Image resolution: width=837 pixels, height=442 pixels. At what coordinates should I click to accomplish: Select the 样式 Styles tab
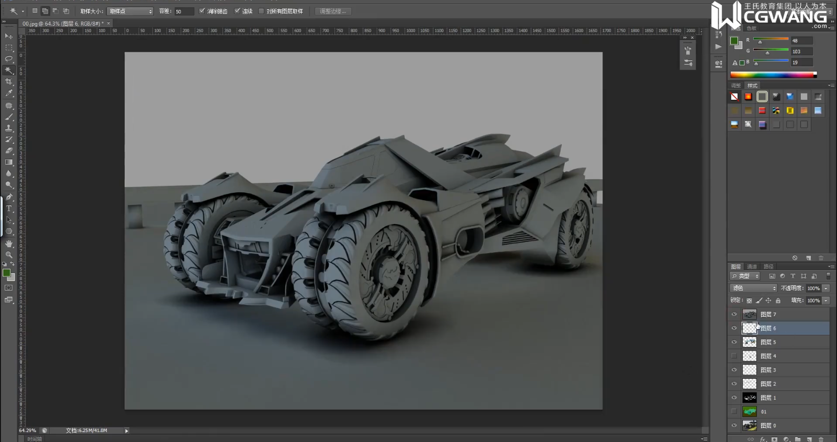(752, 85)
